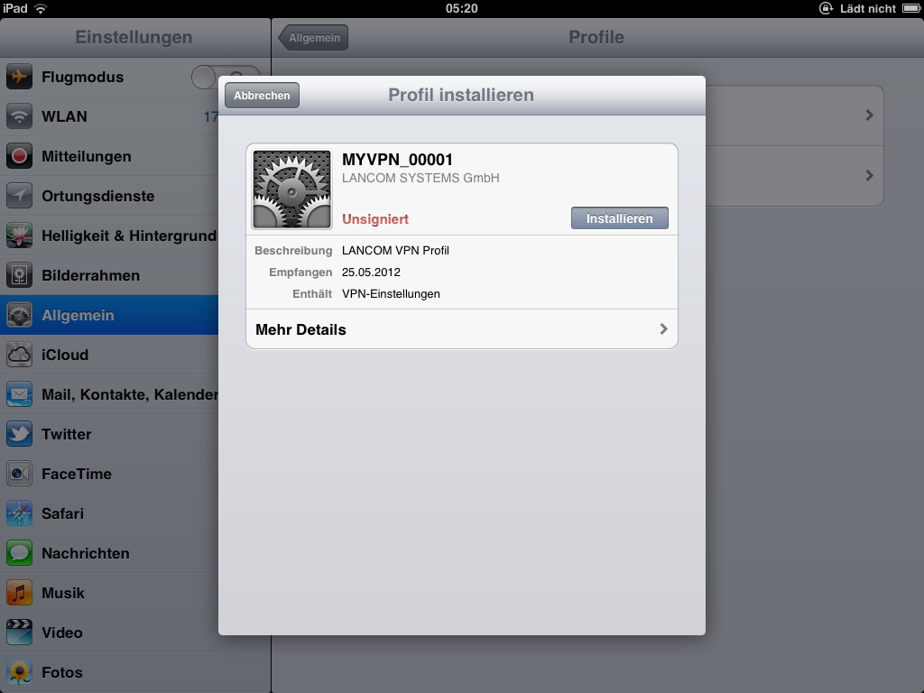Open the iCloud cloud icon
The height and width of the screenshot is (693, 924).
pyautogui.click(x=20, y=355)
